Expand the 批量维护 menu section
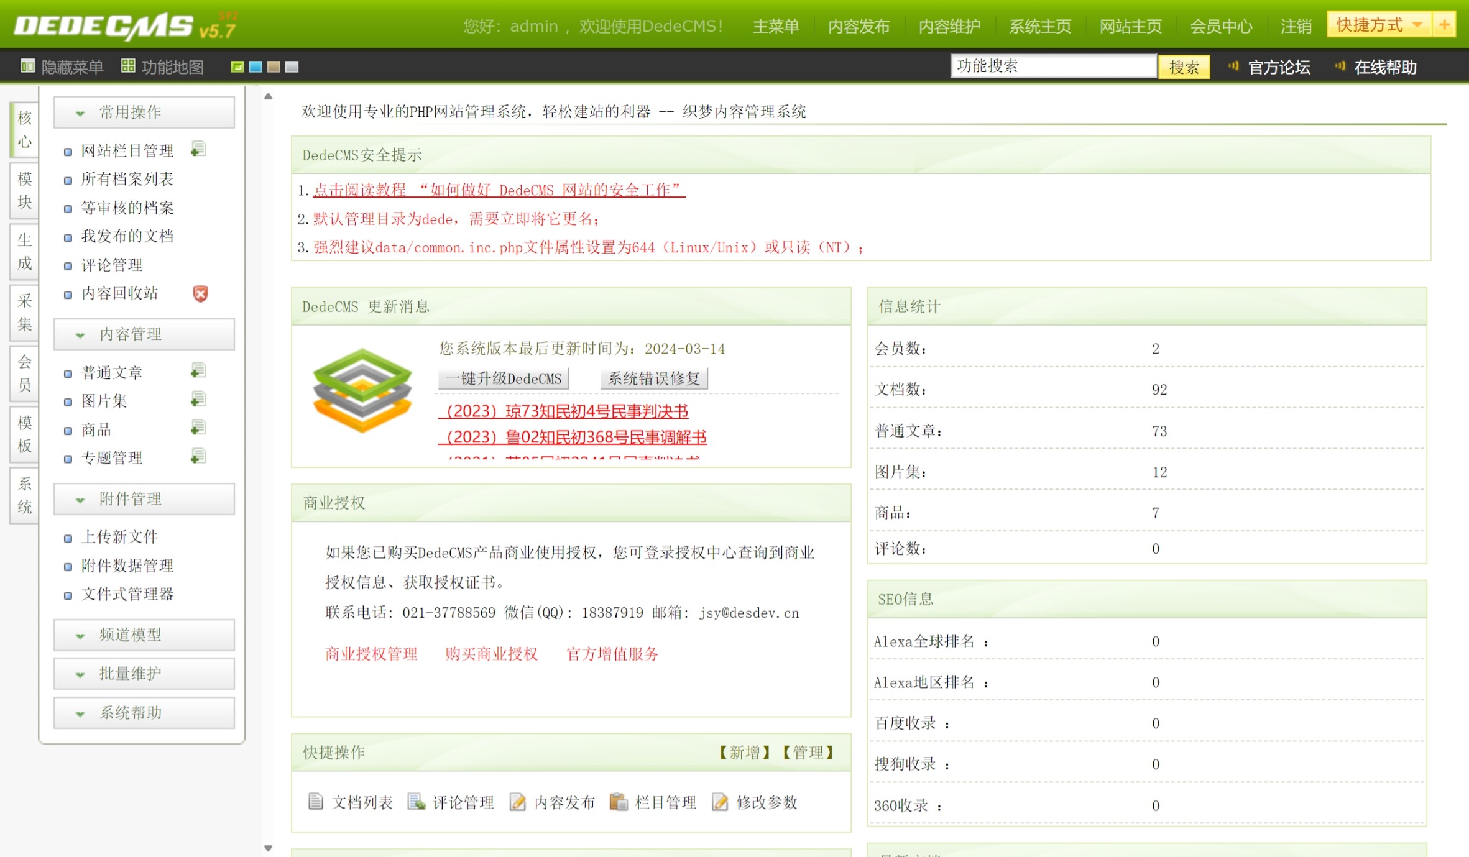This screenshot has width=1469, height=857. pyautogui.click(x=144, y=674)
